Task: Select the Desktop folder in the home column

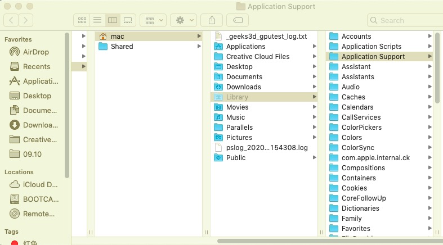Action: [x=264, y=67]
